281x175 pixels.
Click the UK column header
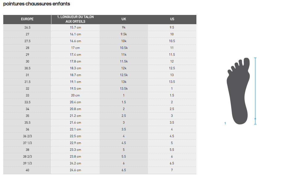[x=124, y=19]
